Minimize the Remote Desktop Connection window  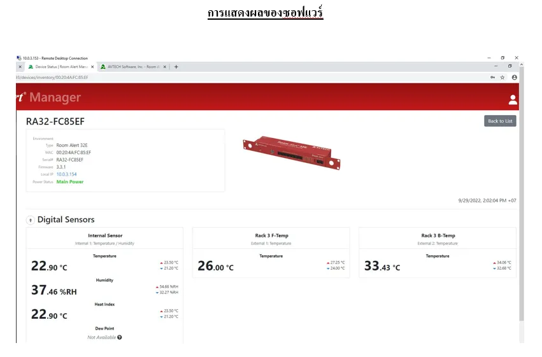pyautogui.click(x=489, y=58)
